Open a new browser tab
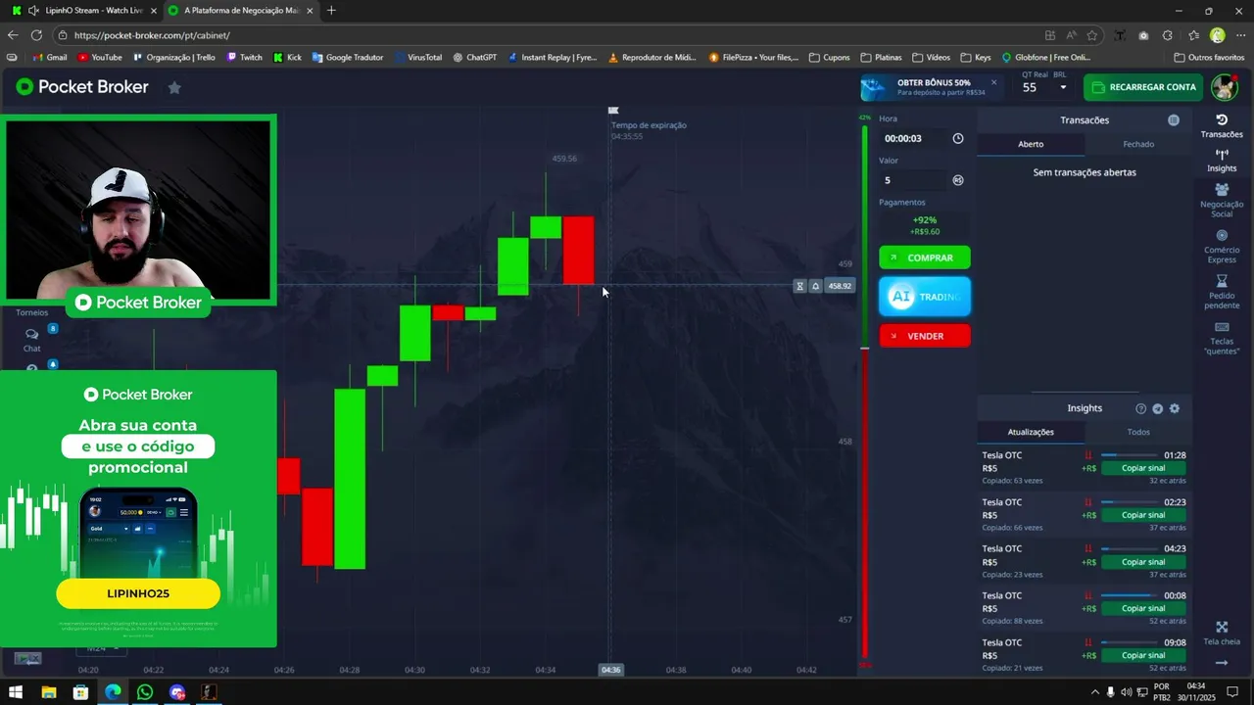 [331, 11]
